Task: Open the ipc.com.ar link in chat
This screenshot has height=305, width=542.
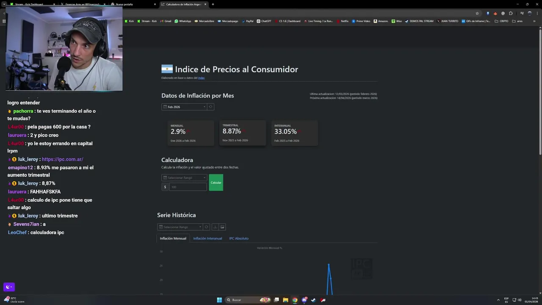Action: (x=62, y=159)
